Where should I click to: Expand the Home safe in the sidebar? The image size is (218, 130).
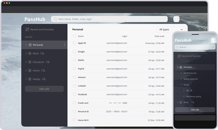[26, 71]
